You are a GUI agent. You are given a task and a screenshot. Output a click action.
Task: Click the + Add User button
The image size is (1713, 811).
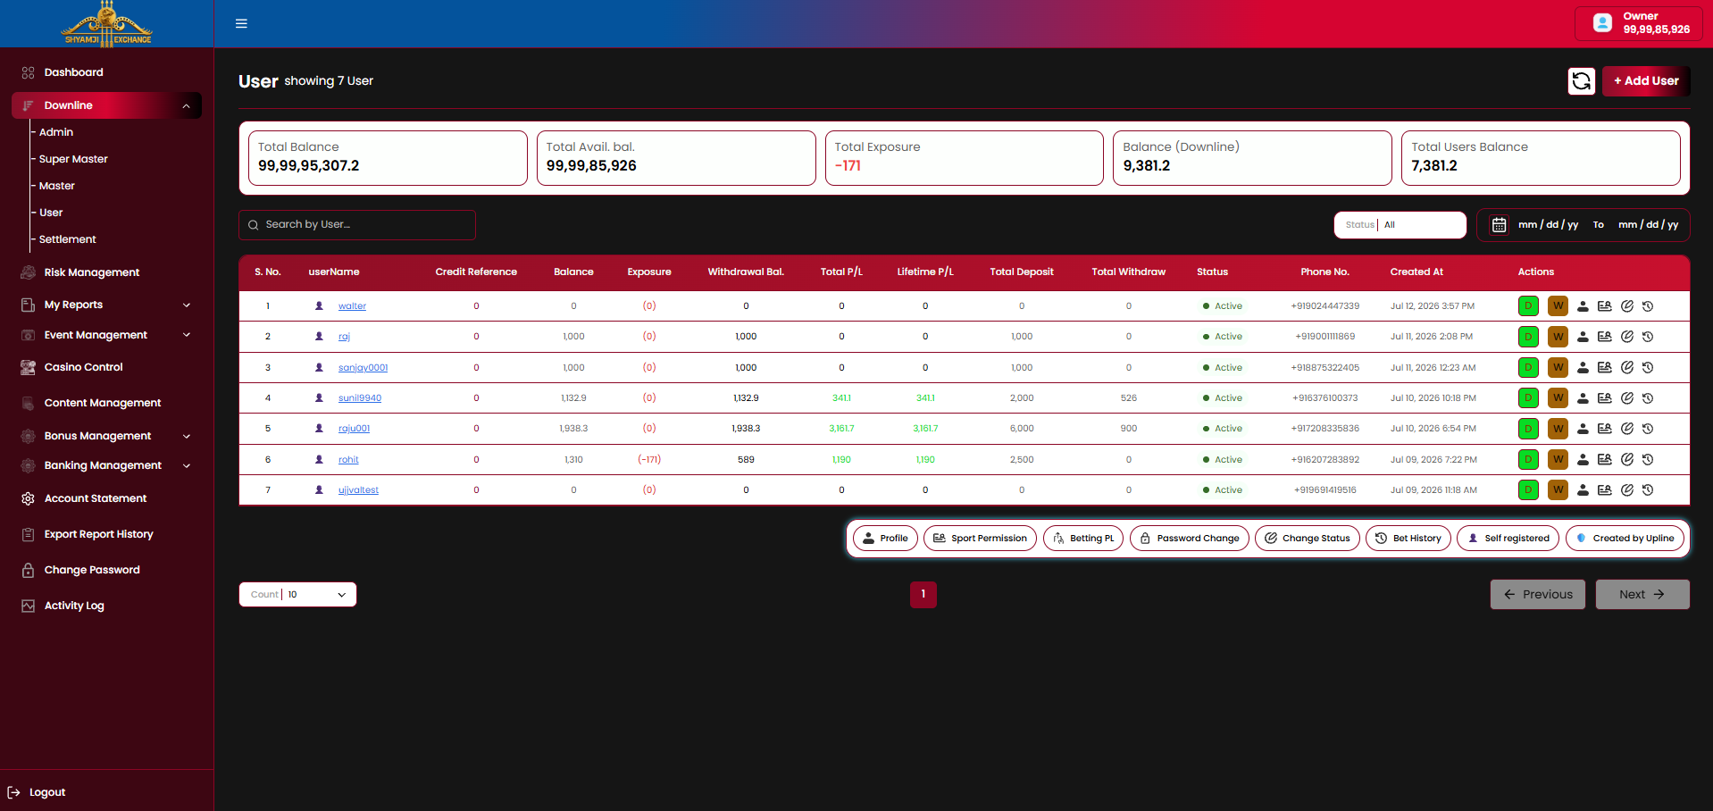[1645, 80]
